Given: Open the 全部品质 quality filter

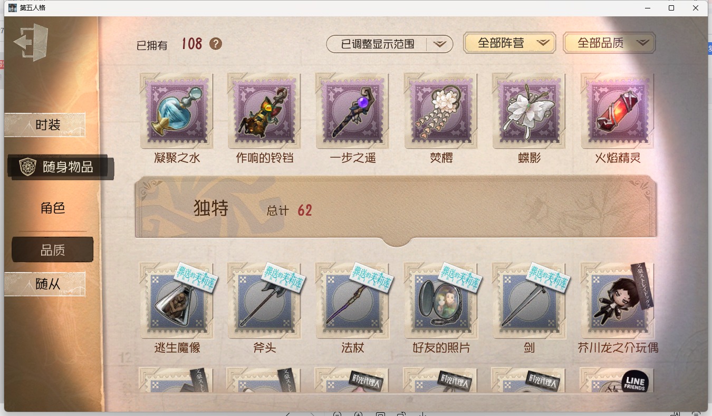Looking at the screenshot, I should click(x=609, y=43).
